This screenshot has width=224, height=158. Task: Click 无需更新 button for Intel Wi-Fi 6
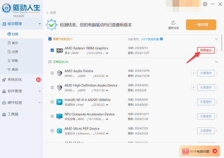pos(206,102)
